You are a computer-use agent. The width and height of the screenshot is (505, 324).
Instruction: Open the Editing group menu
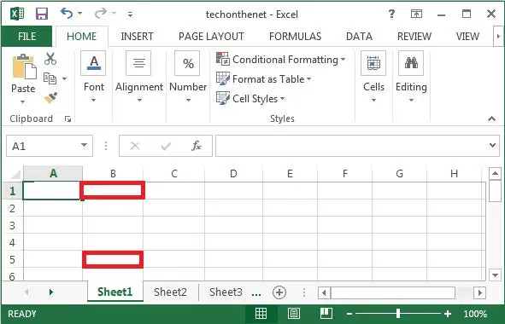coord(411,77)
